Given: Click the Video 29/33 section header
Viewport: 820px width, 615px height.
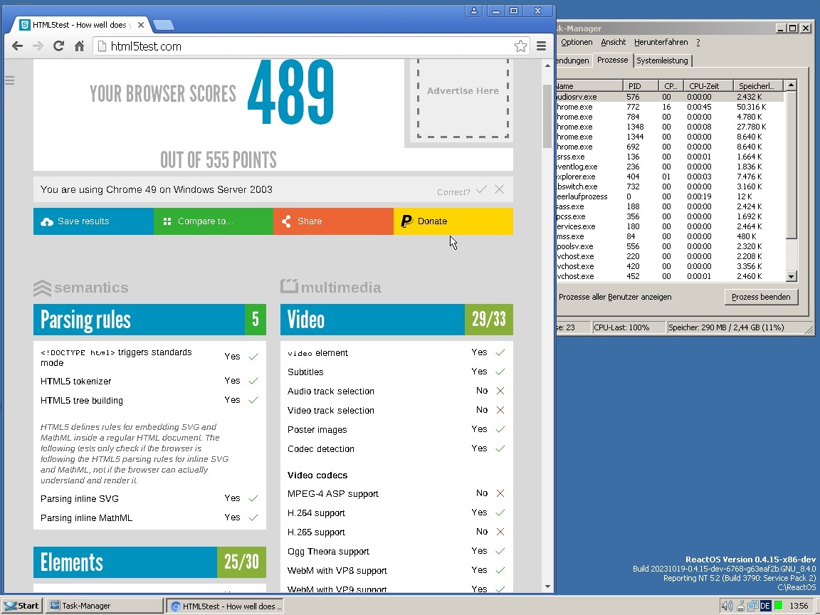Looking at the screenshot, I should tap(396, 320).
